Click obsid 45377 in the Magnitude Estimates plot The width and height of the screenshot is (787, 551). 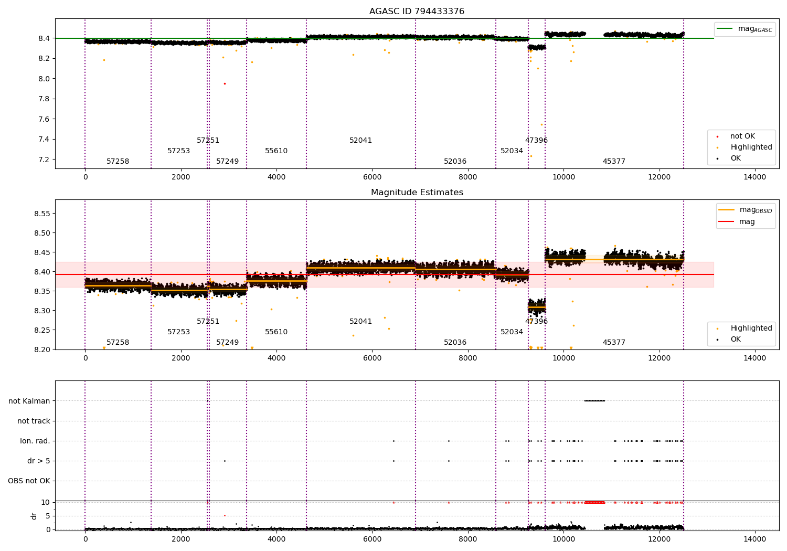614,343
